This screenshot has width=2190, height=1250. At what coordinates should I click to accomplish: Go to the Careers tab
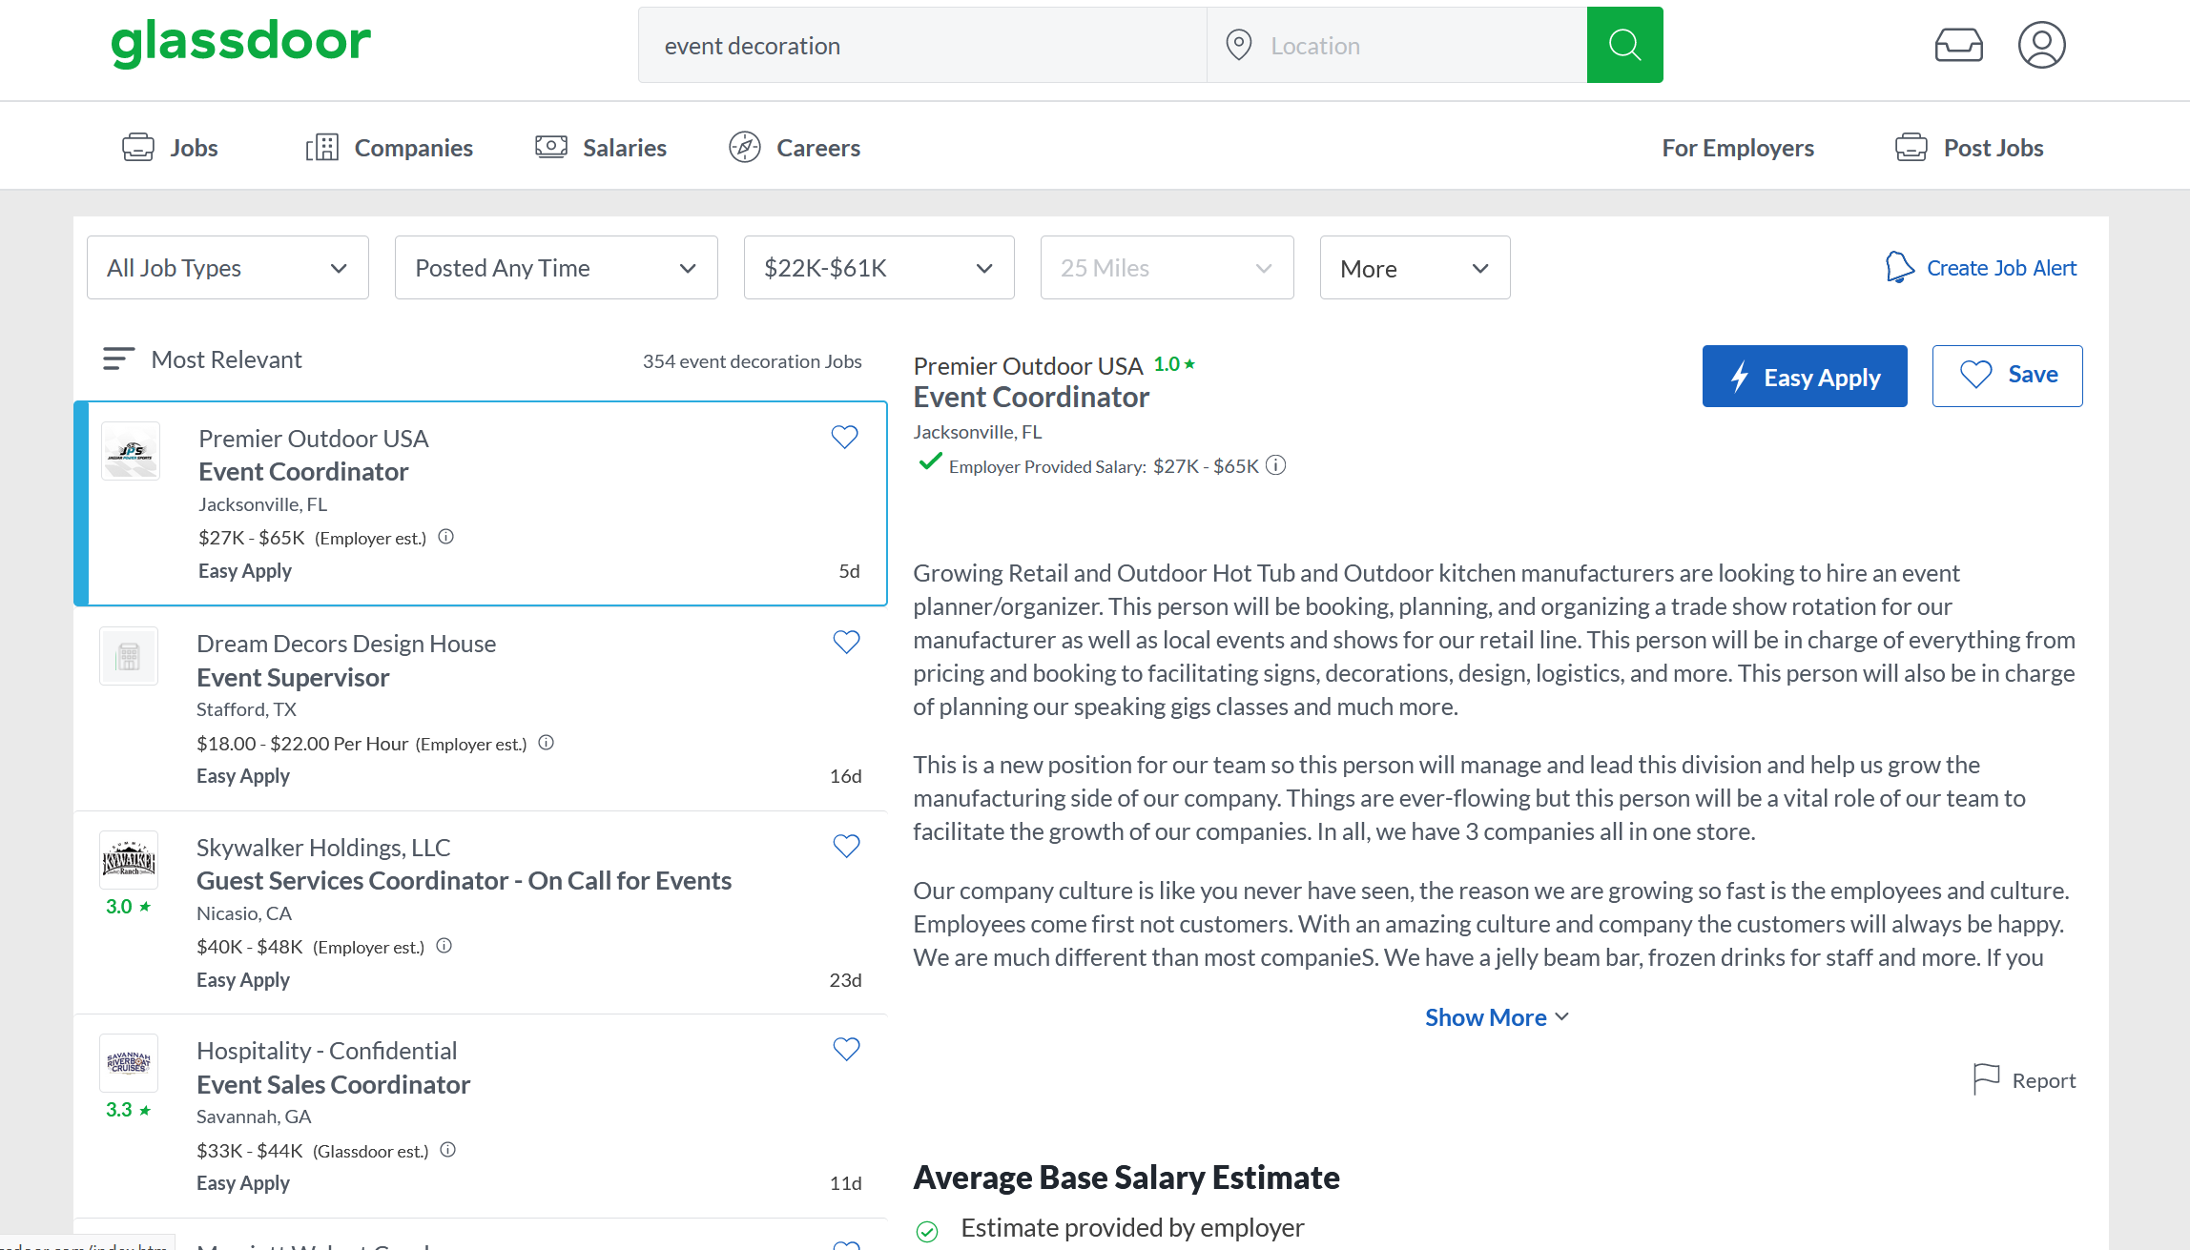pyautogui.click(x=795, y=148)
